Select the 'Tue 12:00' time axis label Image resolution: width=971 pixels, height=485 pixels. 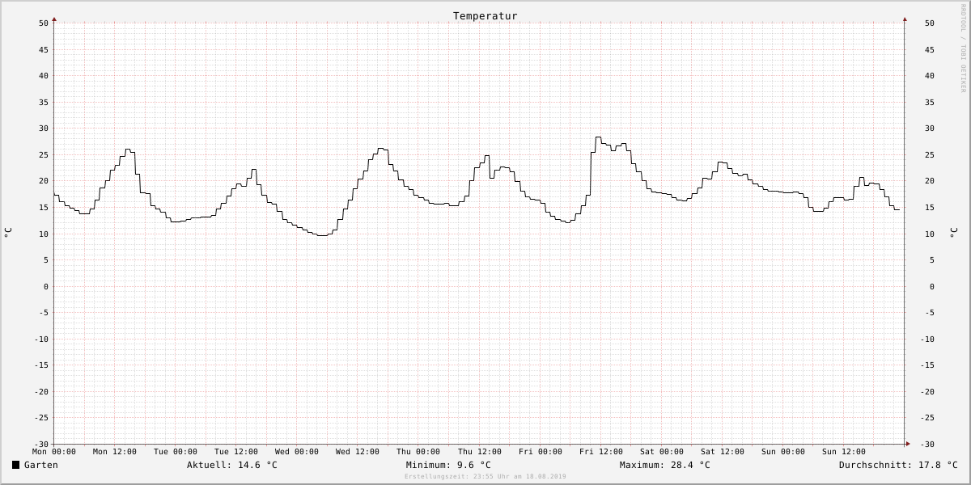tap(236, 452)
